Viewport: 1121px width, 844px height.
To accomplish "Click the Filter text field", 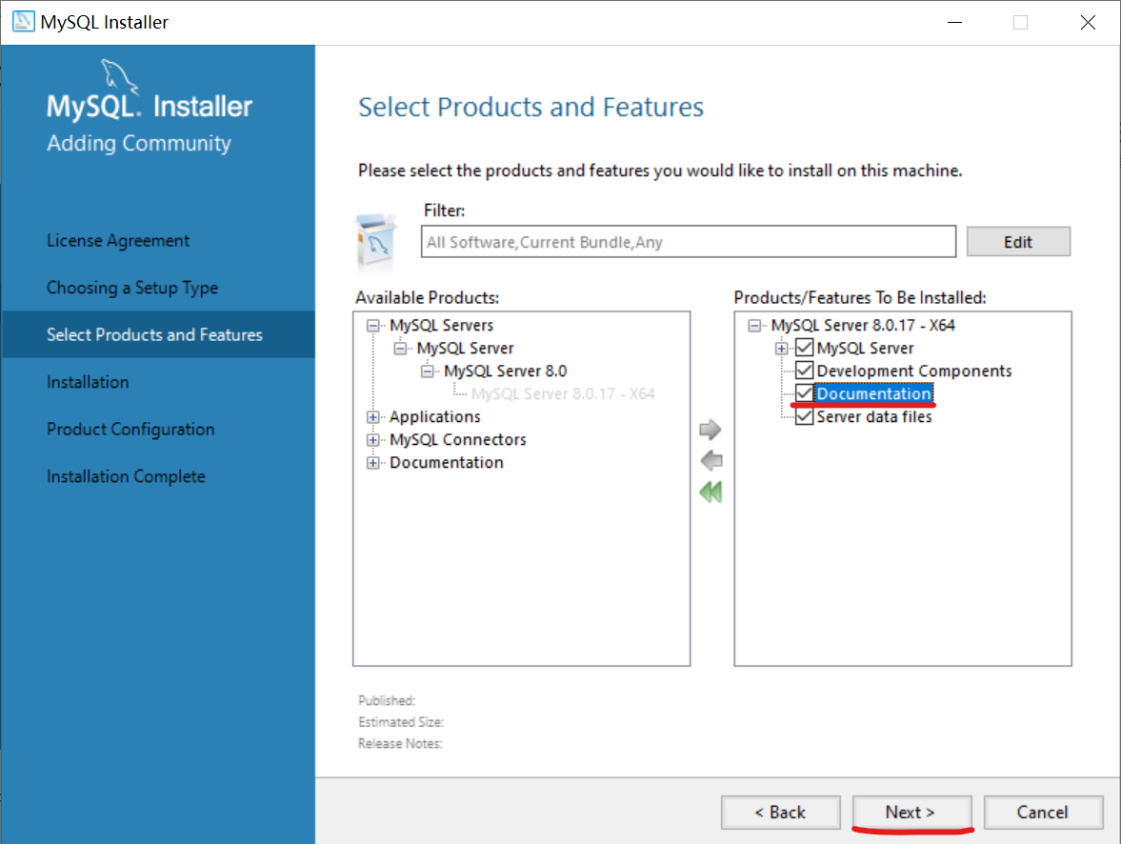I will (x=689, y=242).
